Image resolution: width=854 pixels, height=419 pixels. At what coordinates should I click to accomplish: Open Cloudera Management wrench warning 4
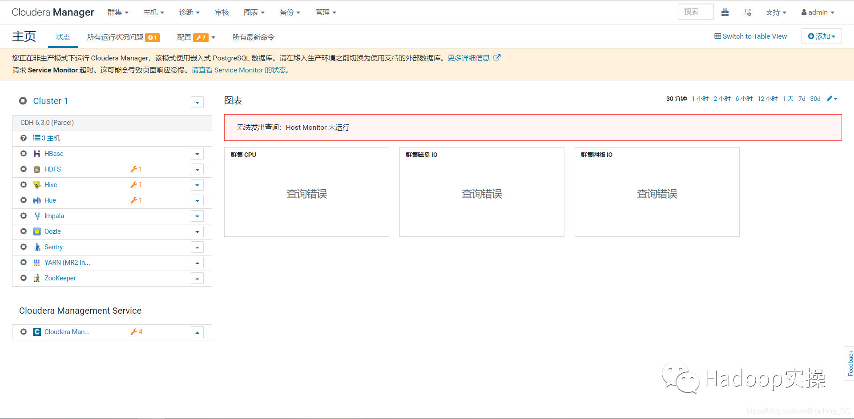tap(136, 332)
